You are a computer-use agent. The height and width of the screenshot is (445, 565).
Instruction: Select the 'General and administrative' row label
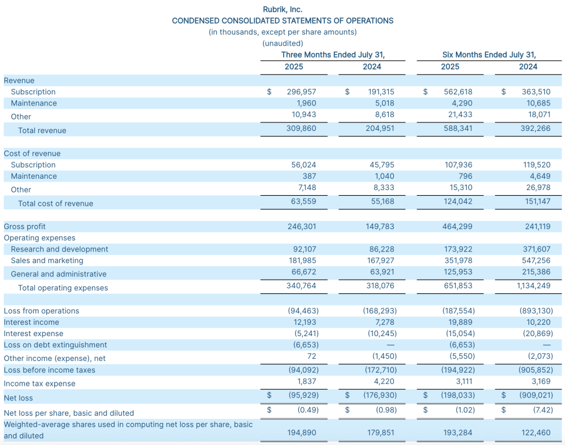59,274
